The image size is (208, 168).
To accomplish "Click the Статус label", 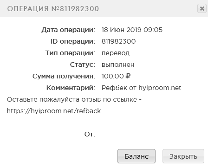I will click(83, 65).
